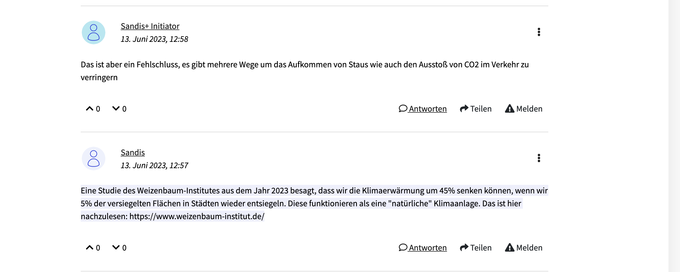This screenshot has height=272, width=680.
Task: Open three-dot menu on Sandis comment
Action: pos(539,158)
